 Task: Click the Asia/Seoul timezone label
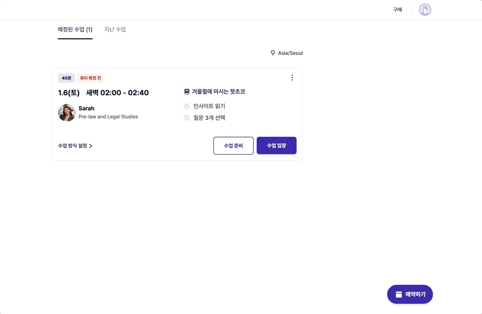290,53
